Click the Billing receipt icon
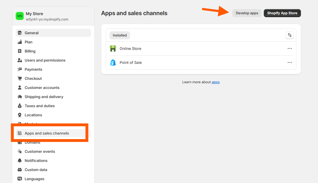Viewport: 318px width, 183px height. pyautogui.click(x=20, y=51)
